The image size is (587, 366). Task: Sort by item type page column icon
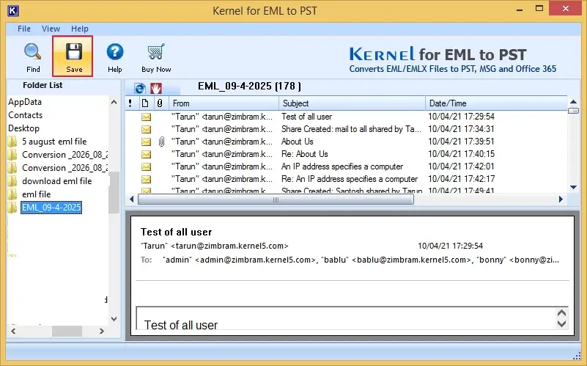145,103
